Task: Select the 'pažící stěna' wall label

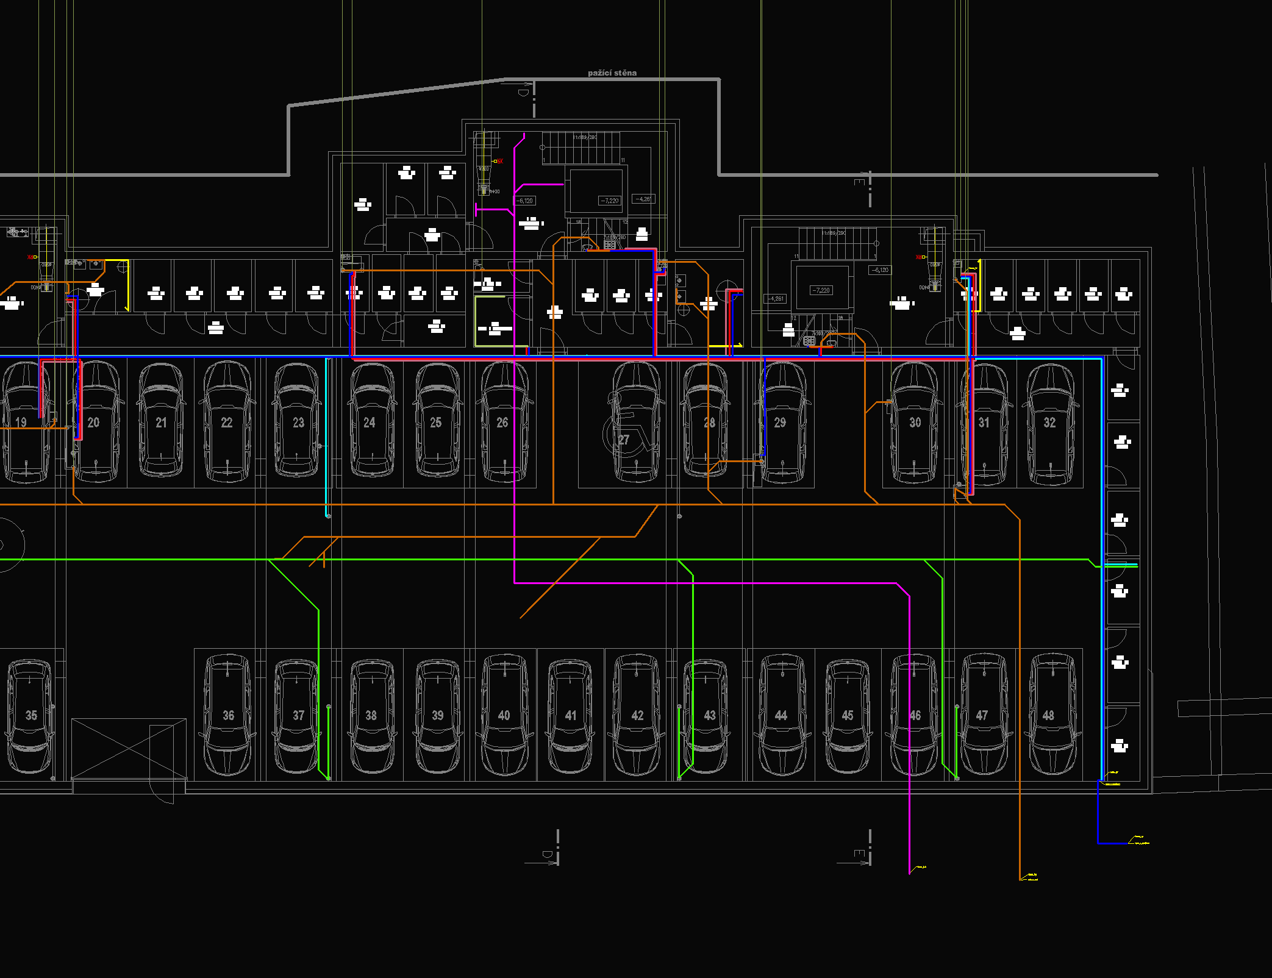Action: 612,73
